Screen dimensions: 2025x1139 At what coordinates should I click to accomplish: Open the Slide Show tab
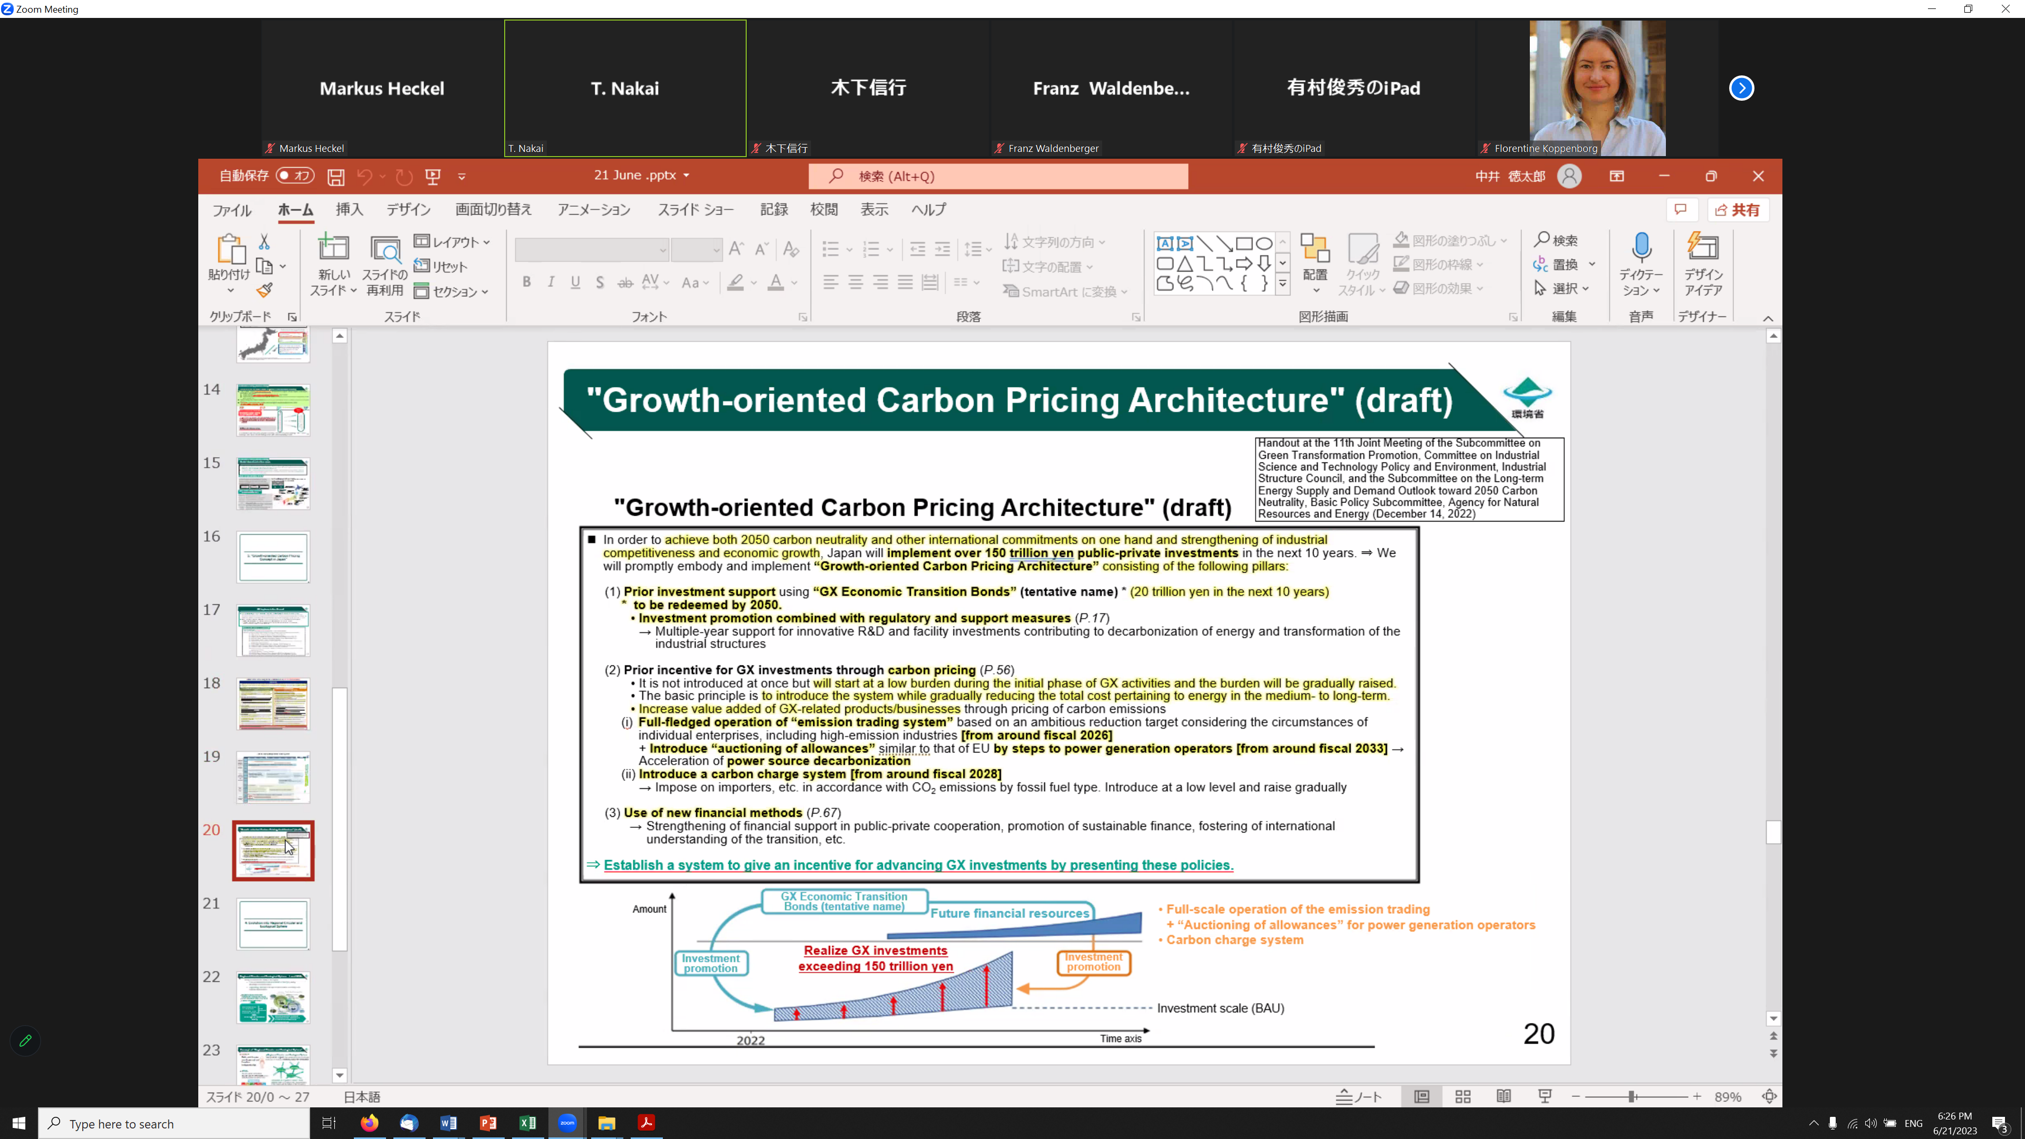(696, 210)
